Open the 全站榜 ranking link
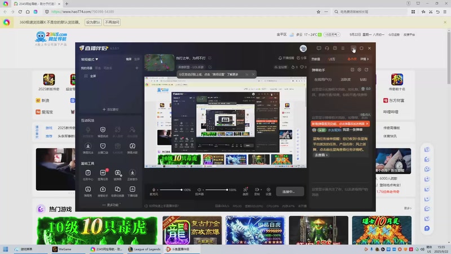This screenshot has height=254, width=451. (281, 67)
